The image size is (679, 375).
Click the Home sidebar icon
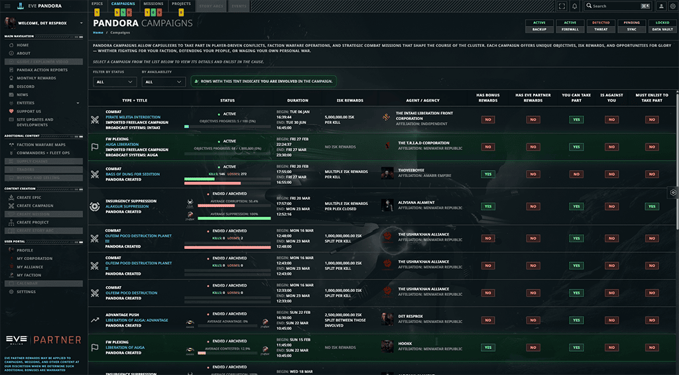pyautogui.click(x=11, y=45)
